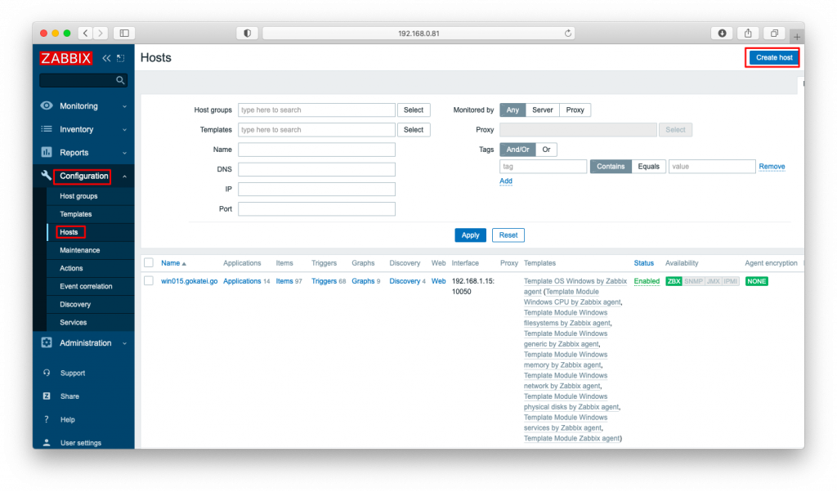The height and width of the screenshot is (492, 837).
Task: Click the Host groups search field
Action: tap(316, 110)
